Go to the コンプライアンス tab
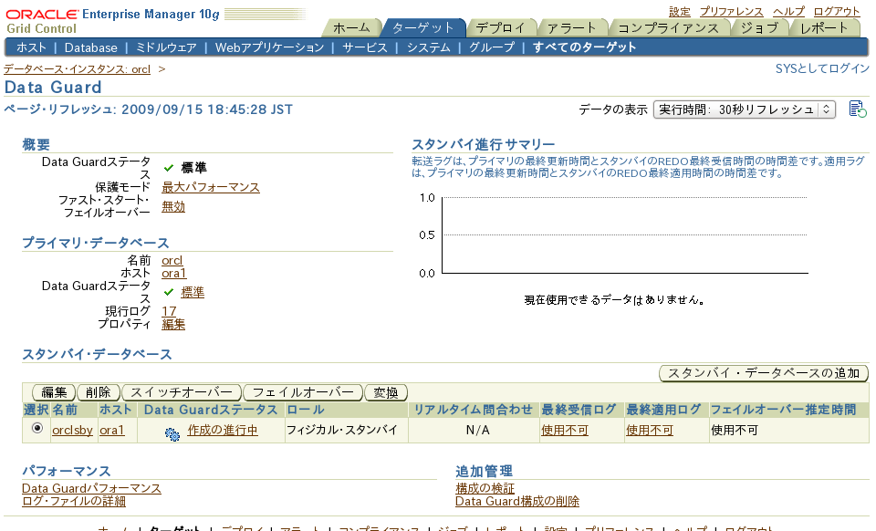Viewport: 876px width, 531px height. [x=668, y=27]
